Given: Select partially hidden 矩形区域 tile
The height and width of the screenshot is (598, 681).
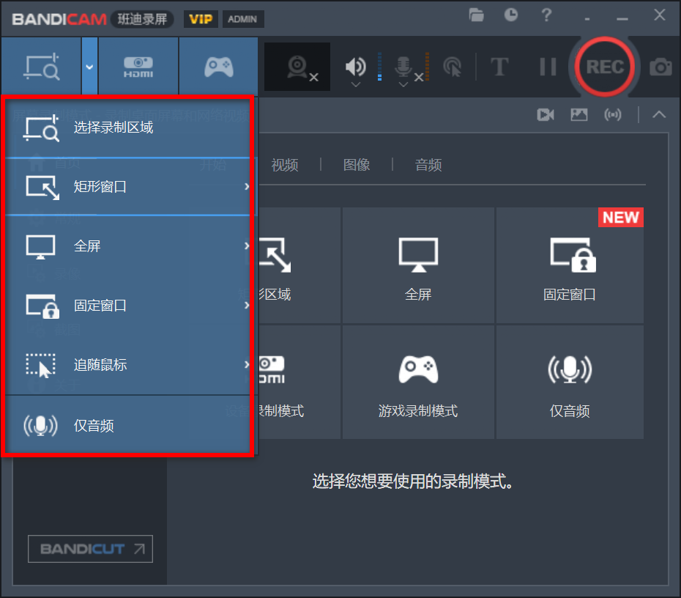Looking at the screenshot, I should tap(299, 265).
